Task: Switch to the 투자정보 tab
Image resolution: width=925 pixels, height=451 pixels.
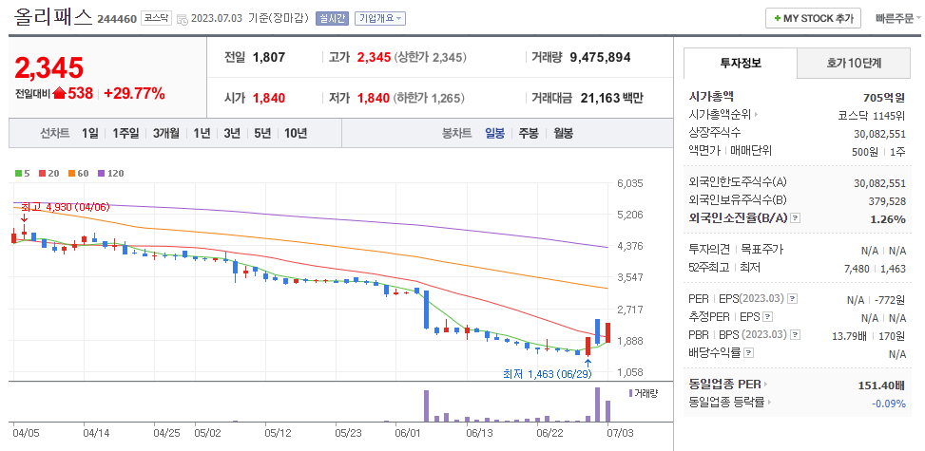Action: pos(741,63)
